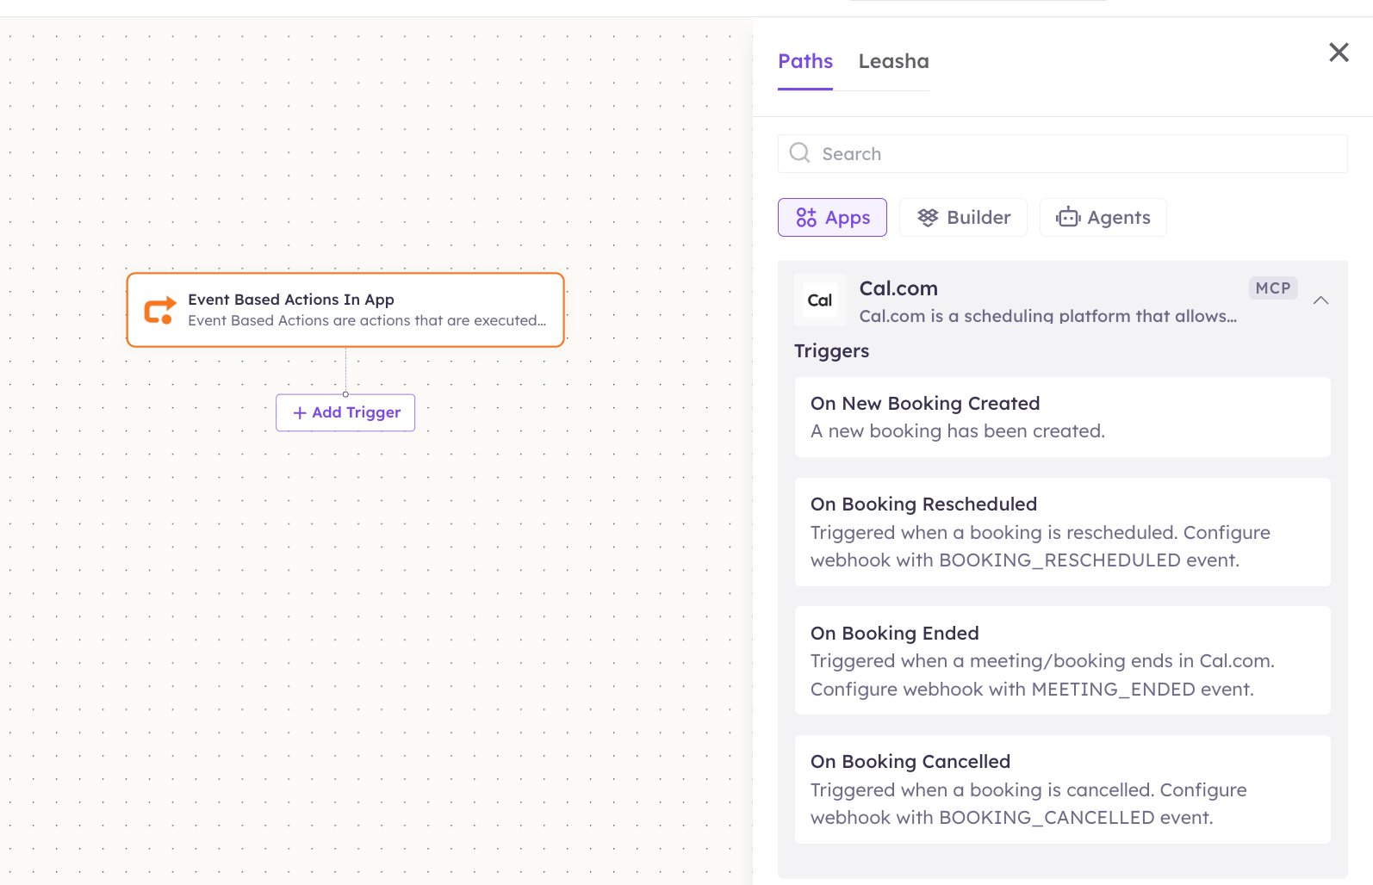Choose the On Booking Rescheduled trigger
The image size is (1373, 885).
pos(1062,532)
